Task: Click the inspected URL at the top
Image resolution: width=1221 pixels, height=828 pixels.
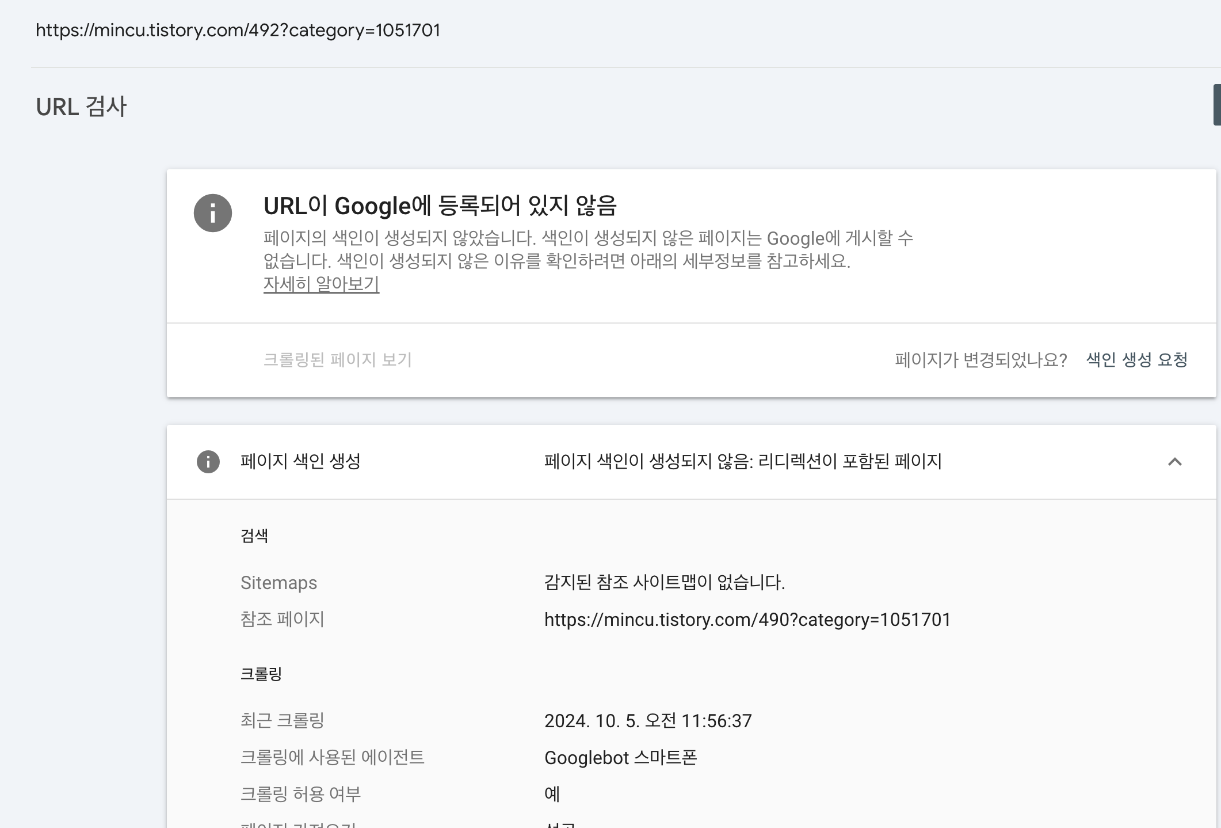Action: tap(238, 30)
